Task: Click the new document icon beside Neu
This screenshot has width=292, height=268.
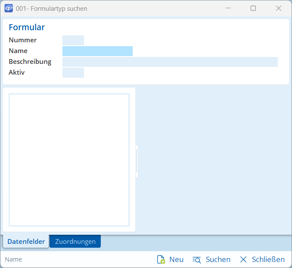Action: click(161, 259)
